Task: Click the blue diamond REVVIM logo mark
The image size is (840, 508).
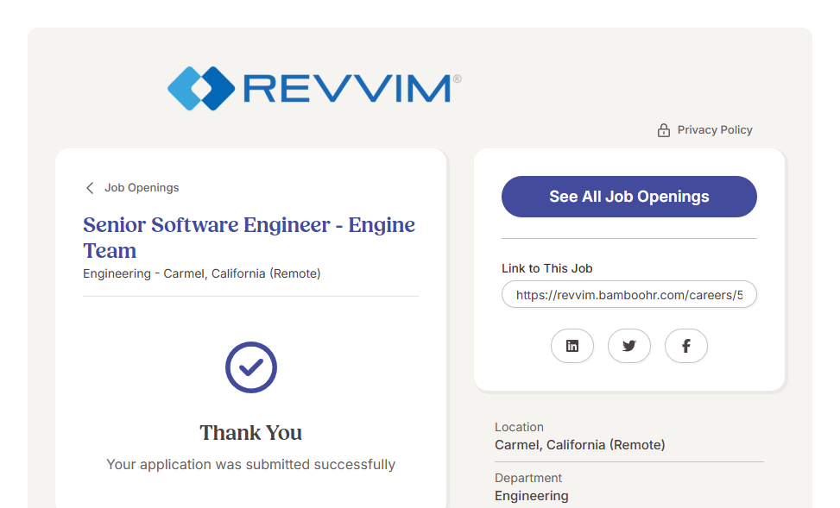Action: (201, 88)
